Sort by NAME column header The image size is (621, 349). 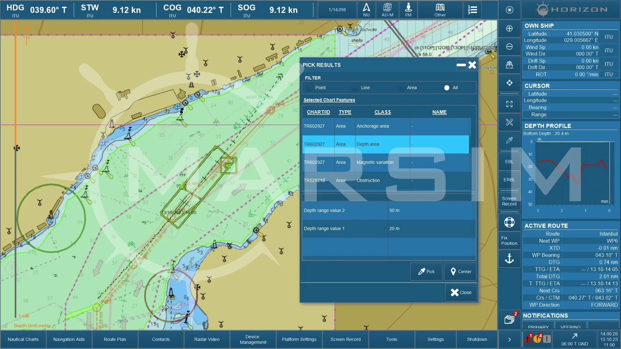[439, 112]
